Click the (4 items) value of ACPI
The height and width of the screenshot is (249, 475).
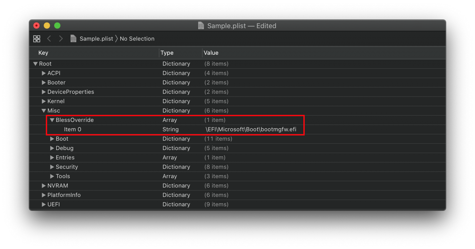216,73
